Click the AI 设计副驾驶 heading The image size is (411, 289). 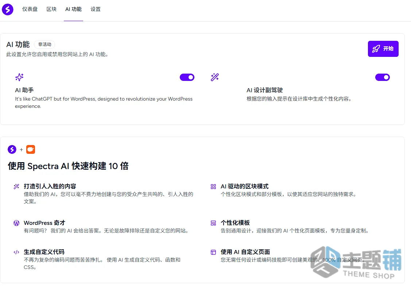pyautogui.click(x=264, y=90)
